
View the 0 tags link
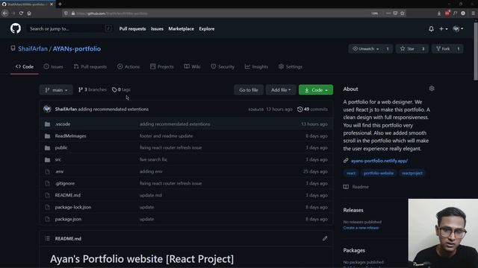coord(121,89)
